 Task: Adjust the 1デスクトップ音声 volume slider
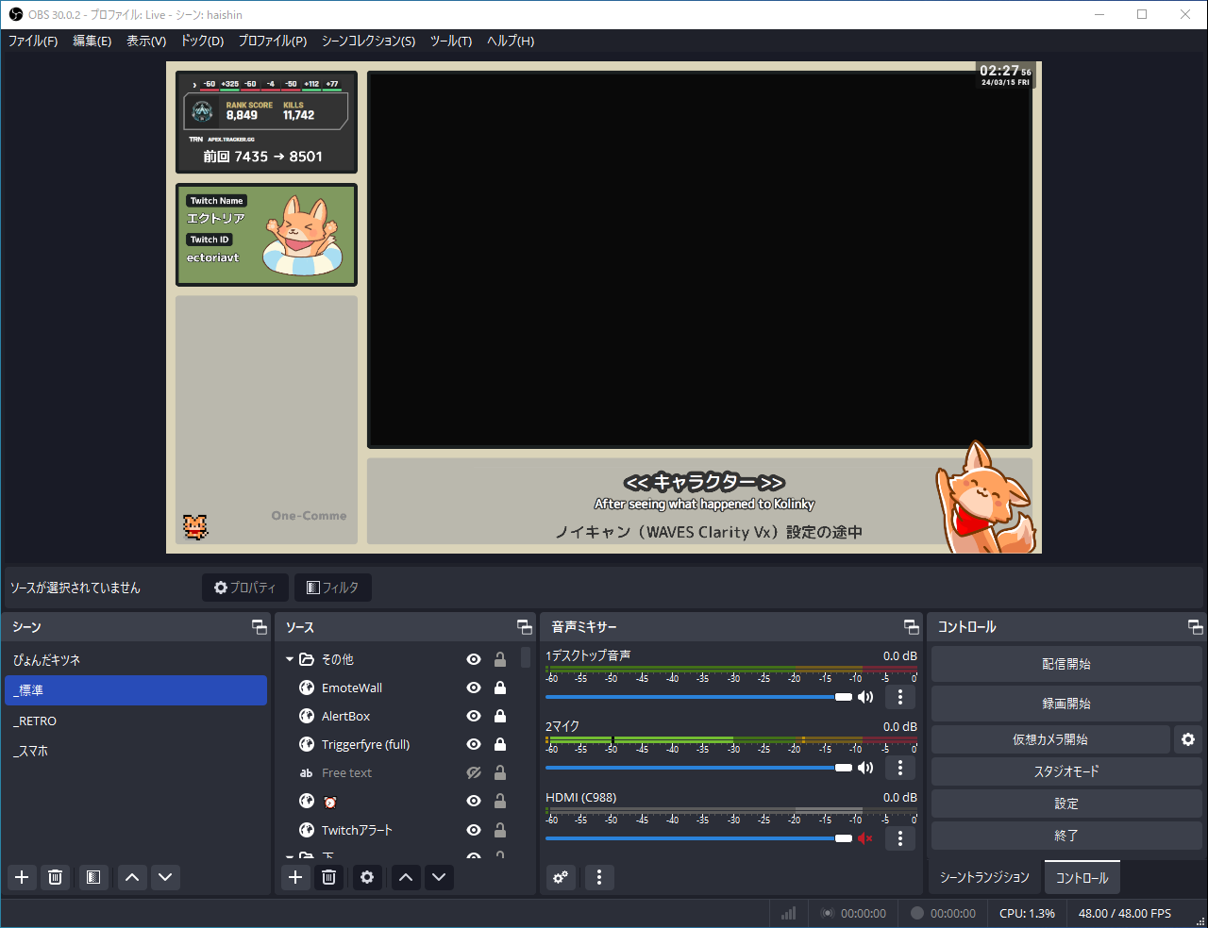tap(843, 697)
